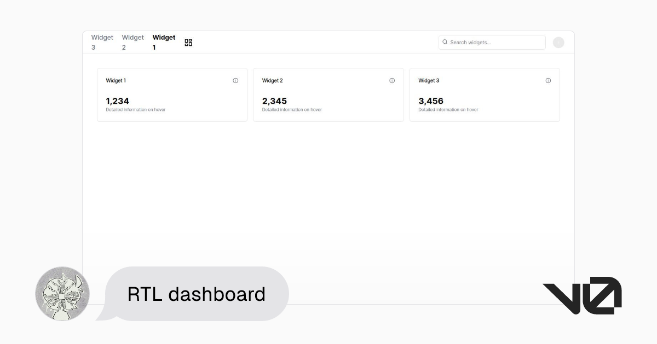Open the Widget 3 tab

tap(102, 42)
